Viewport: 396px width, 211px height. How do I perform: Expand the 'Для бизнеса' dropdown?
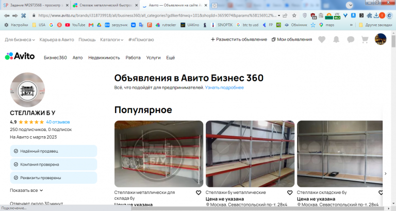20,40
